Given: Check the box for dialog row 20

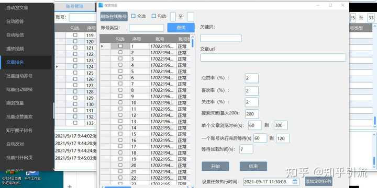Looking at the screenshot, I should (x=120, y=165).
